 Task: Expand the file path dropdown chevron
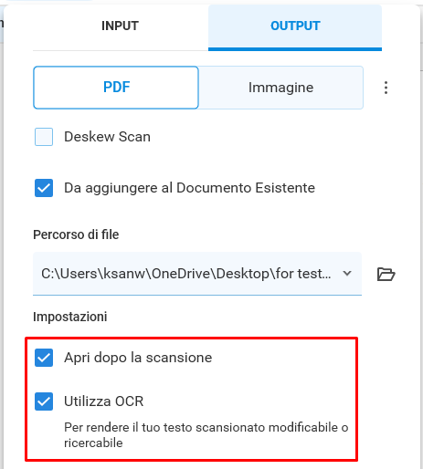coord(347,273)
